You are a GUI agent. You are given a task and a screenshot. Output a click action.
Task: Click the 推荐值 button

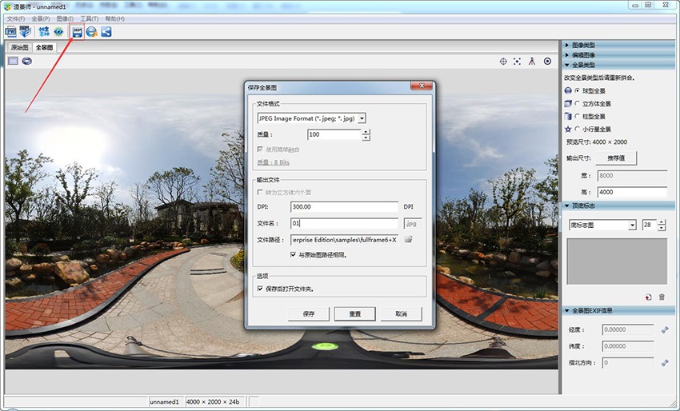[616, 158]
